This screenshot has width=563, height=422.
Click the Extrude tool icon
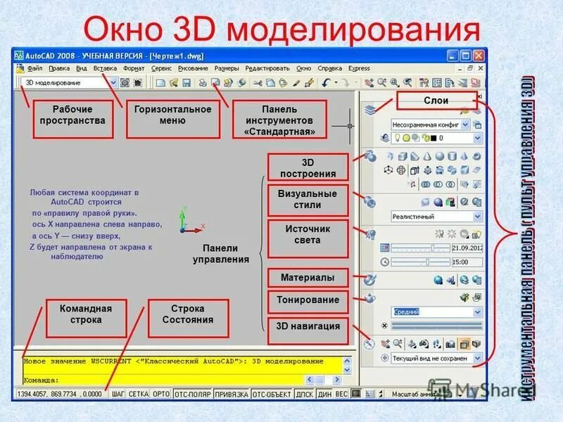[x=415, y=170]
